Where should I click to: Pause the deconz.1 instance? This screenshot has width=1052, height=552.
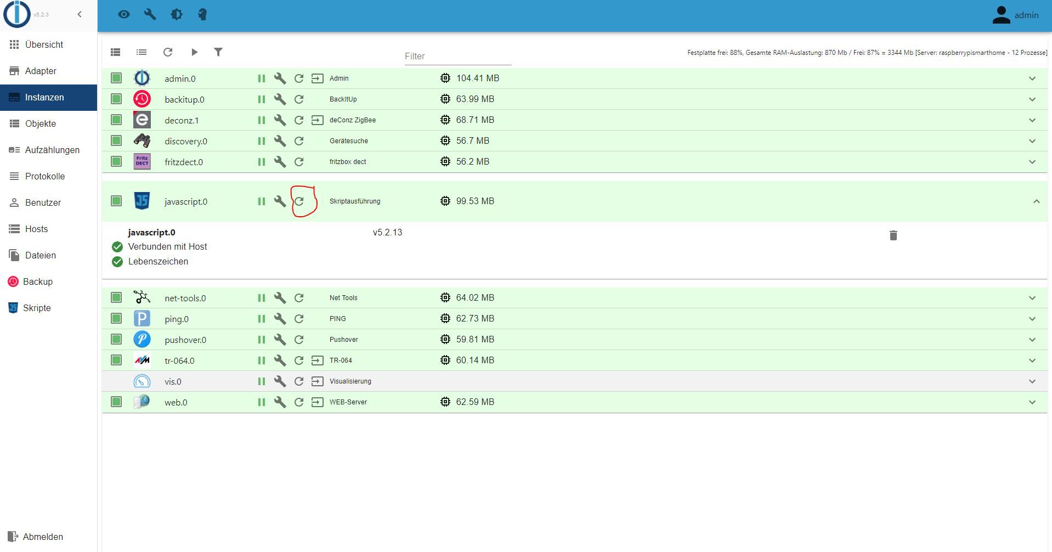click(x=262, y=120)
